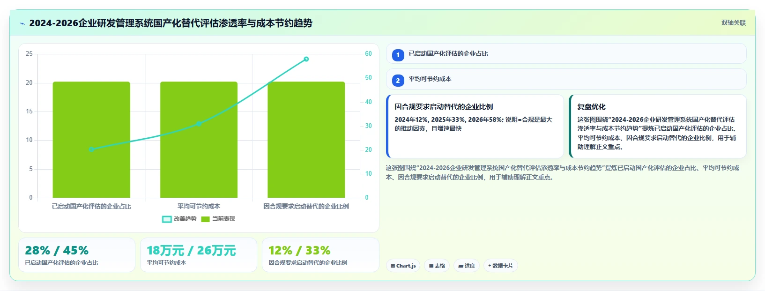Image resolution: width=765 pixels, height=291 pixels.
Task: Click the summary paragraph starting 这张图围绕 below the cards
Action: coord(563,172)
